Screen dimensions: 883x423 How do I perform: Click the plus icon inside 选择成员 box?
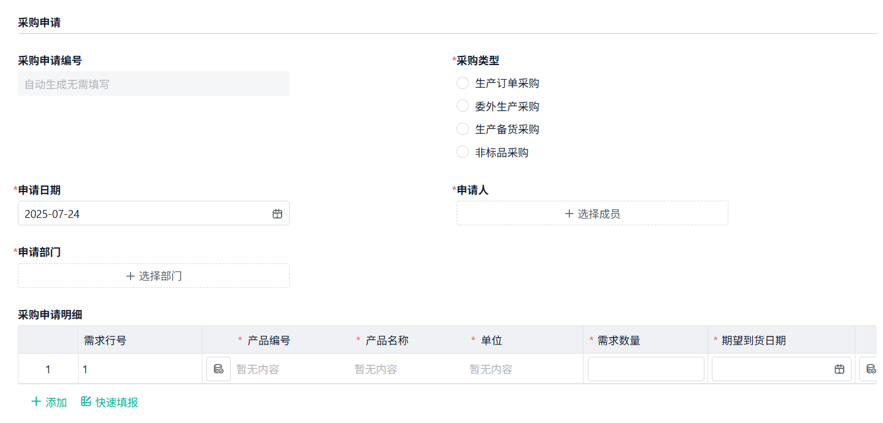(x=570, y=213)
